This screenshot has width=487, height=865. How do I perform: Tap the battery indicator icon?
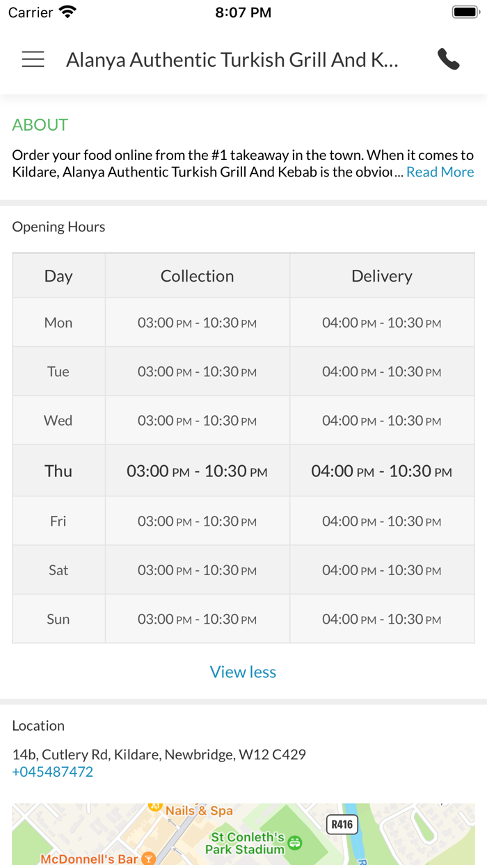click(464, 12)
